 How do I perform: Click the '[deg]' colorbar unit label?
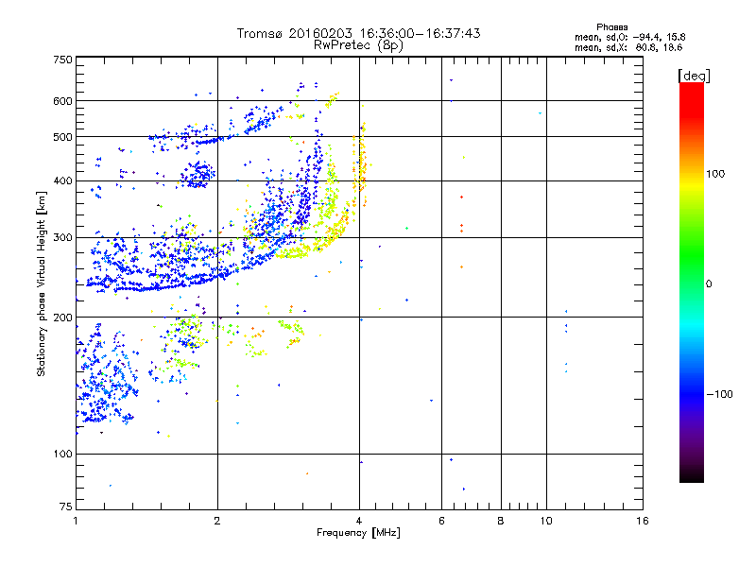click(x=694, y=76)
